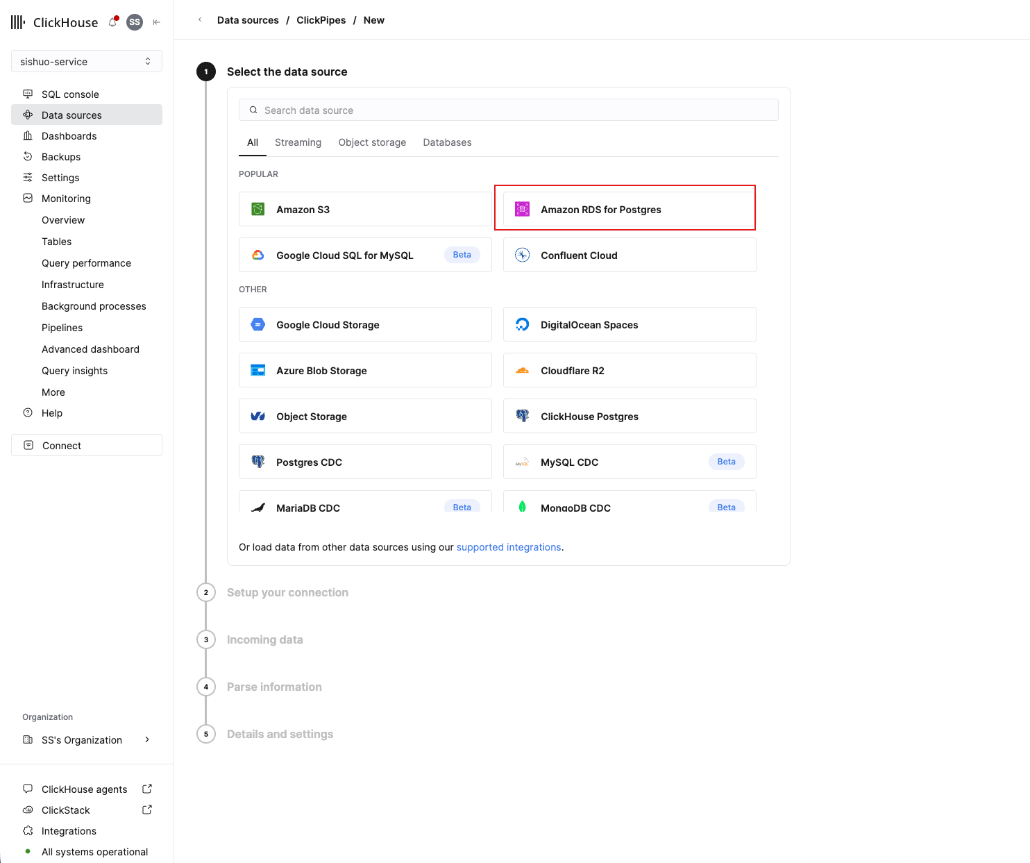
Task: Go back using the breadcrumb arrow
Action: click(200, 20)
